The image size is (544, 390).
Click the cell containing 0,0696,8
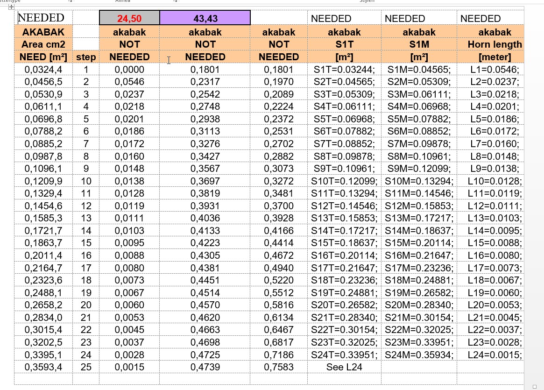pyautogui.click(x=43, y=119)
